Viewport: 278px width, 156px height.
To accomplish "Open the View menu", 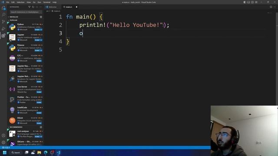I will (x=29, y=2).
